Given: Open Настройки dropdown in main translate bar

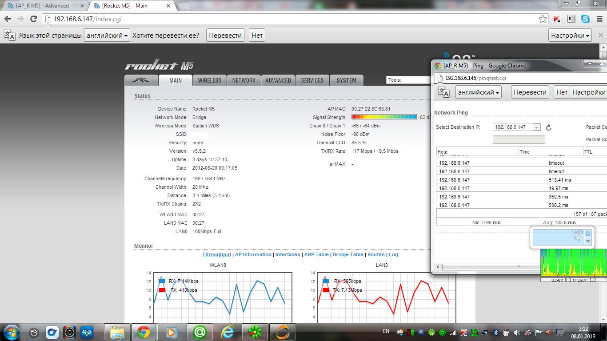Looking at the screenshot, I should (x=571, y=36).
